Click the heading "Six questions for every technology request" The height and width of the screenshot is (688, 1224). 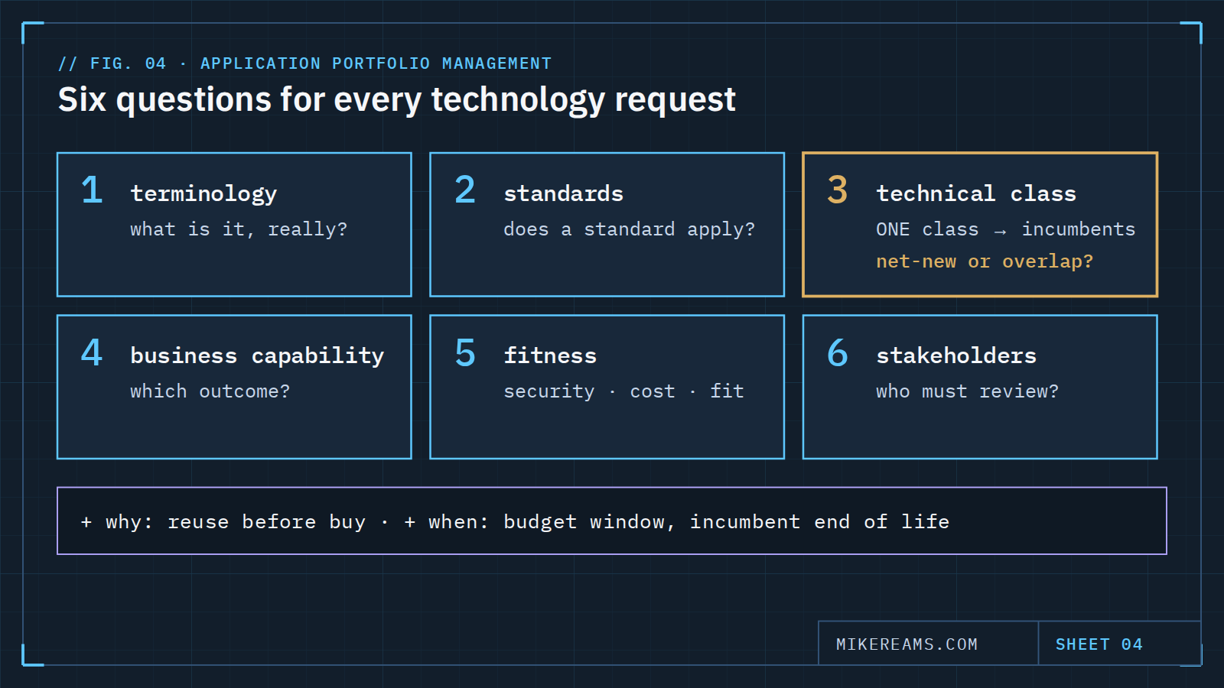[x=396, y=100]
